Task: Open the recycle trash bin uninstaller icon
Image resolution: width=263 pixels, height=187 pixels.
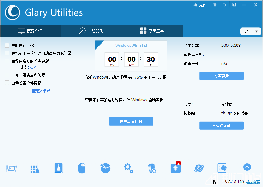Action: click(152, 168)
